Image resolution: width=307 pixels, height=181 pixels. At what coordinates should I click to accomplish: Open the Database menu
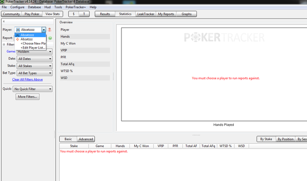pos(34,7)
